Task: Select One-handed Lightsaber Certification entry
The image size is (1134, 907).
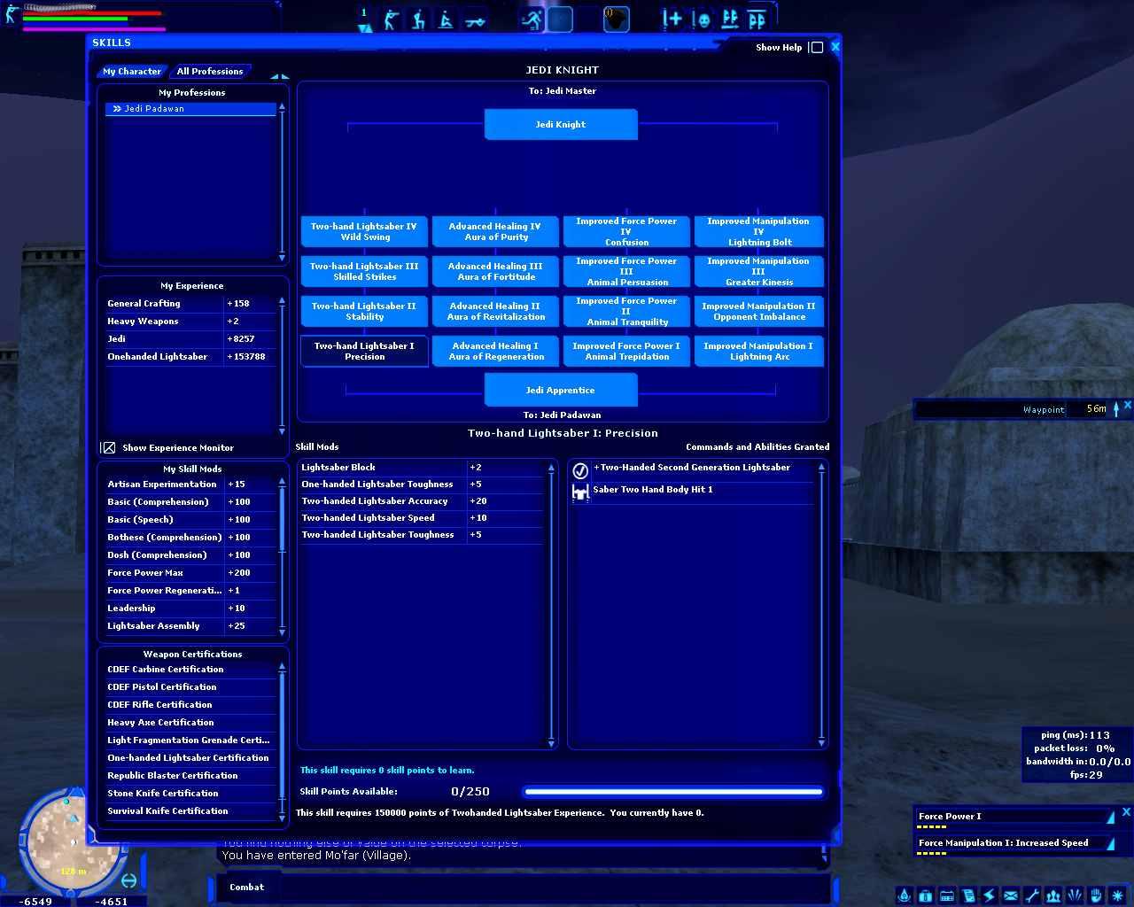Action: 190,758
